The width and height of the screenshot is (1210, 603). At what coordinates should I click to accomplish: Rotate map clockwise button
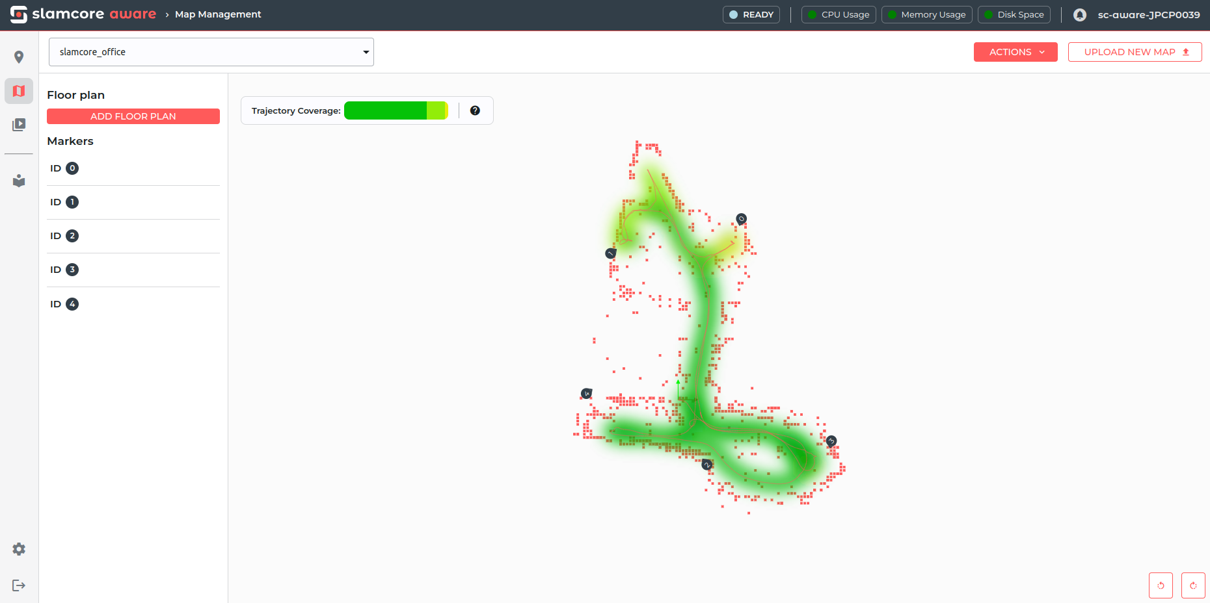[x=1193, y=585]
